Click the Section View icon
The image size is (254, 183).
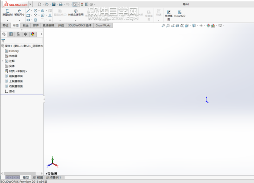click(177, 26)
